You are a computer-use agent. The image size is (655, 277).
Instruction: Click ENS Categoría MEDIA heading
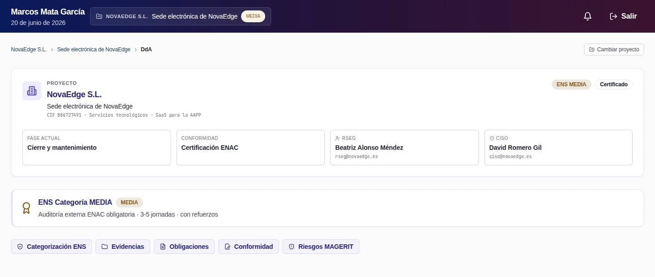pos(75,203)
